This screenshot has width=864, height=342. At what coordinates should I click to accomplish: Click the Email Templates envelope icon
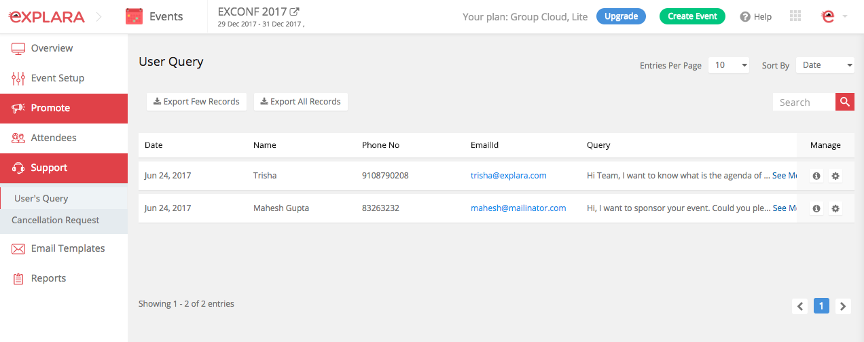click(x=18, y=249)
